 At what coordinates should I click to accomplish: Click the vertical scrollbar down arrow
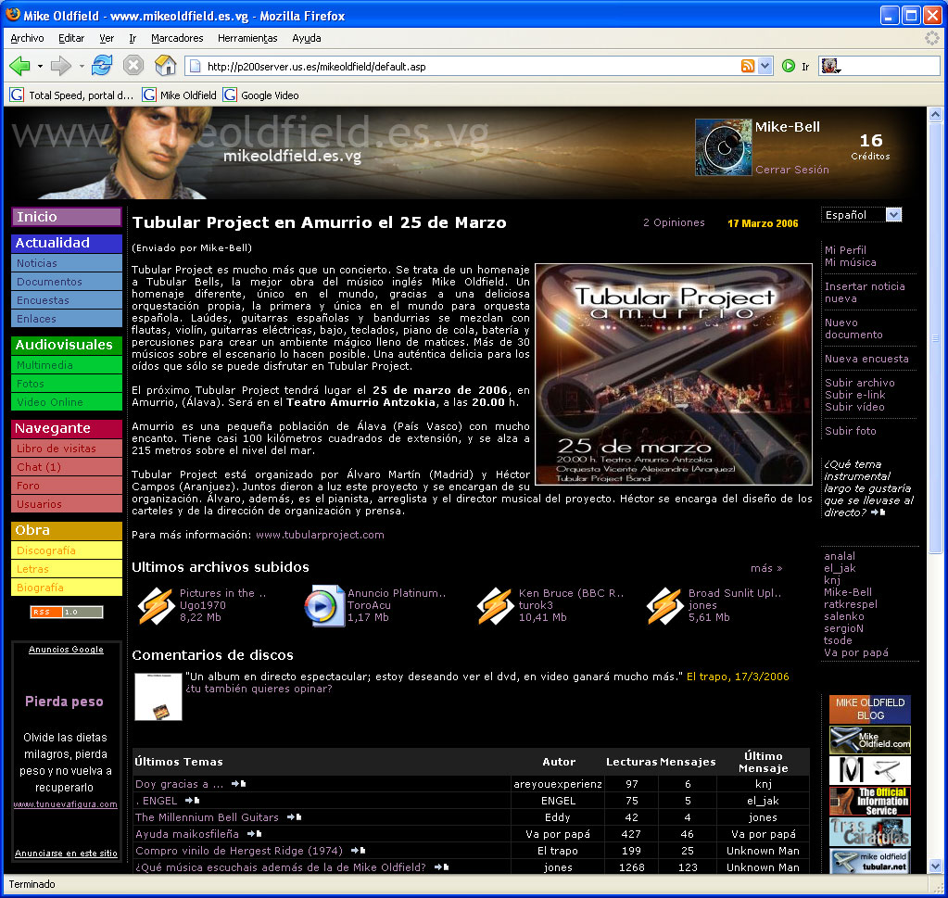pyautogui.click(x=935, y=866)
